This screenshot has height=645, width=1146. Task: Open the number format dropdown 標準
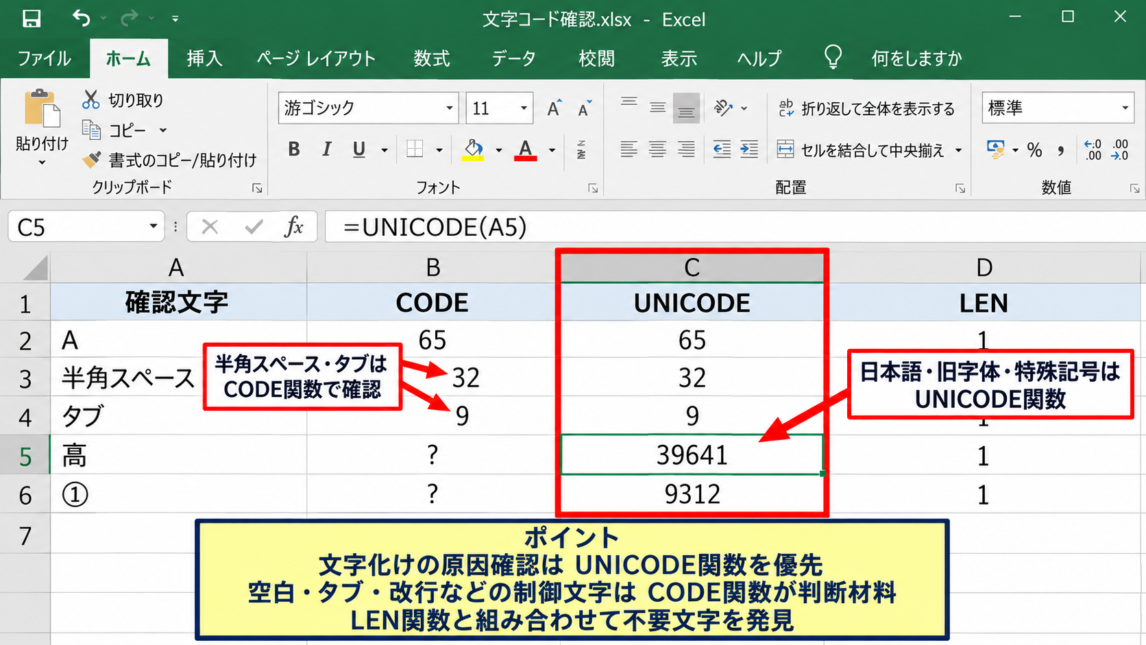point(1125,108)
